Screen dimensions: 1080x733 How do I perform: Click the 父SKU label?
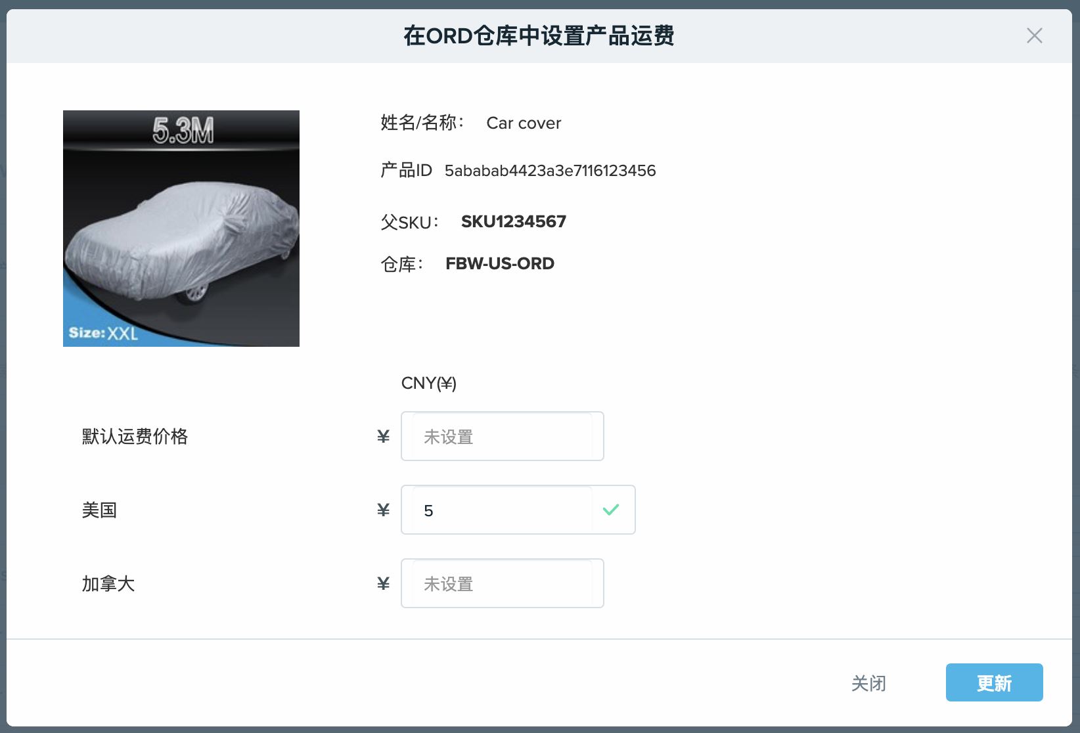point(410,222)
